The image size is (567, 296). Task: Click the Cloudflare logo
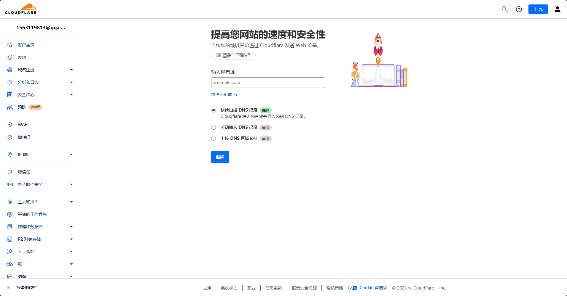(x=21, y=9)
